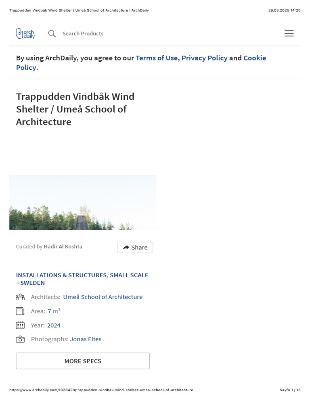Open the Sweden country link
The height and width of the screenshot is (413, 310).
pos(32,283)
